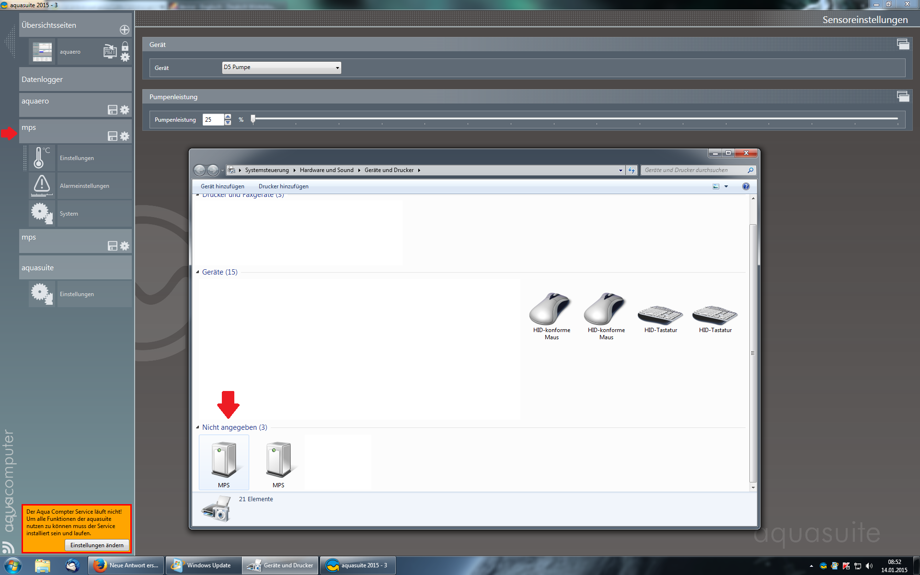The height and width of the screenshot is (575, 920).
Task: Open Windows Update from the taskbar
Action: (x=203, y=565)
